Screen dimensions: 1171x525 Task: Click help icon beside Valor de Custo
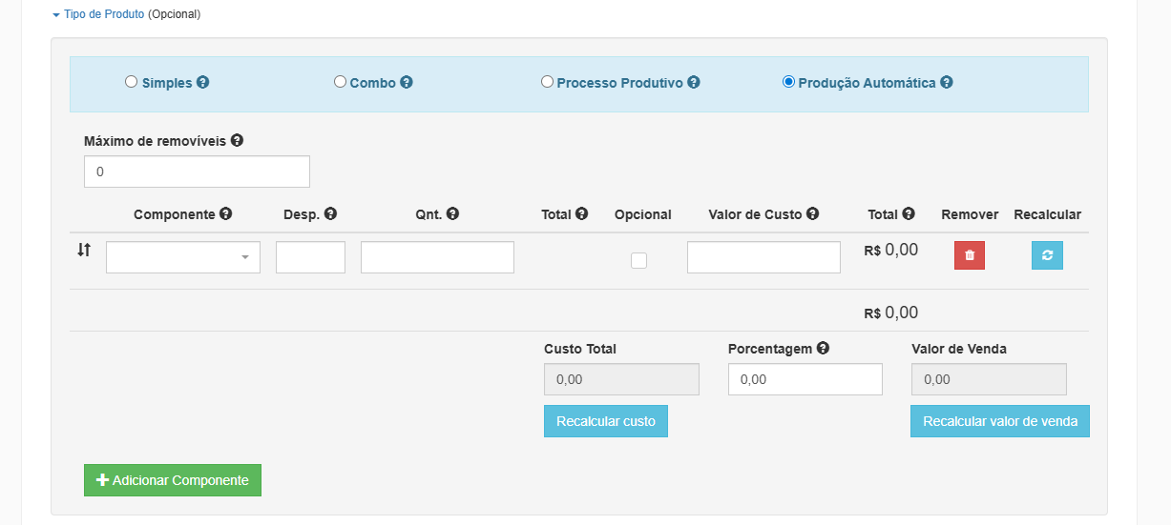click(812, 214)
